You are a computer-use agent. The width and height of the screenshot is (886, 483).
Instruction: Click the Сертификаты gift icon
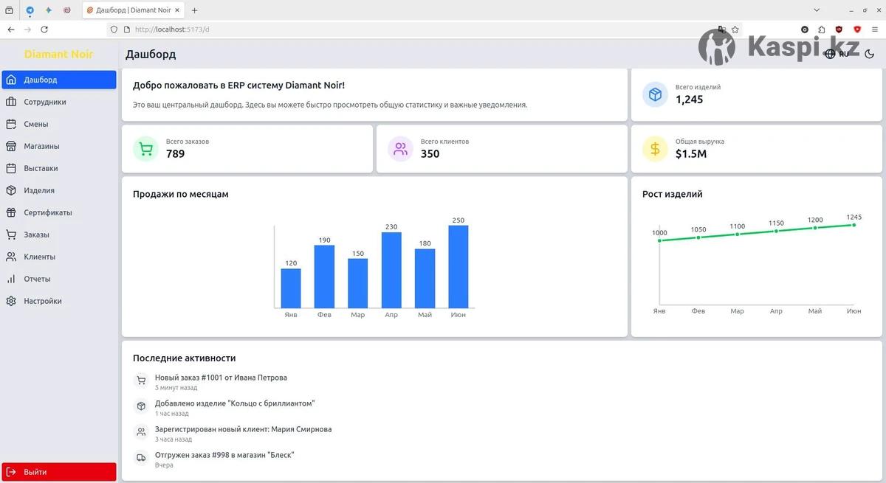[x=11, y=212]
